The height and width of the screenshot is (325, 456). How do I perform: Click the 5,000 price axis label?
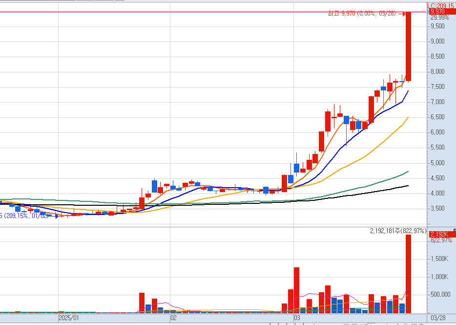point(437,163)
